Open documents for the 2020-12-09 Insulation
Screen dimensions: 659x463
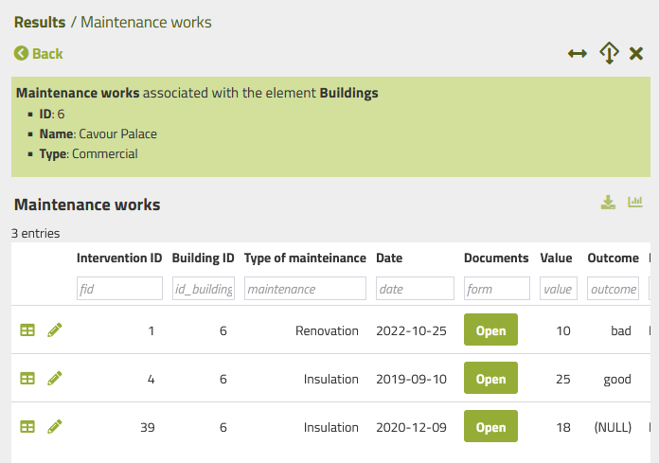[x=490, y=427]
